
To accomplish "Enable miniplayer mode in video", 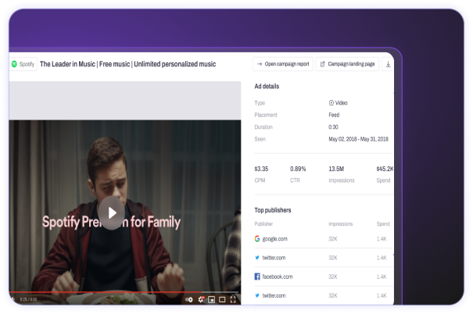I will 211,299.
